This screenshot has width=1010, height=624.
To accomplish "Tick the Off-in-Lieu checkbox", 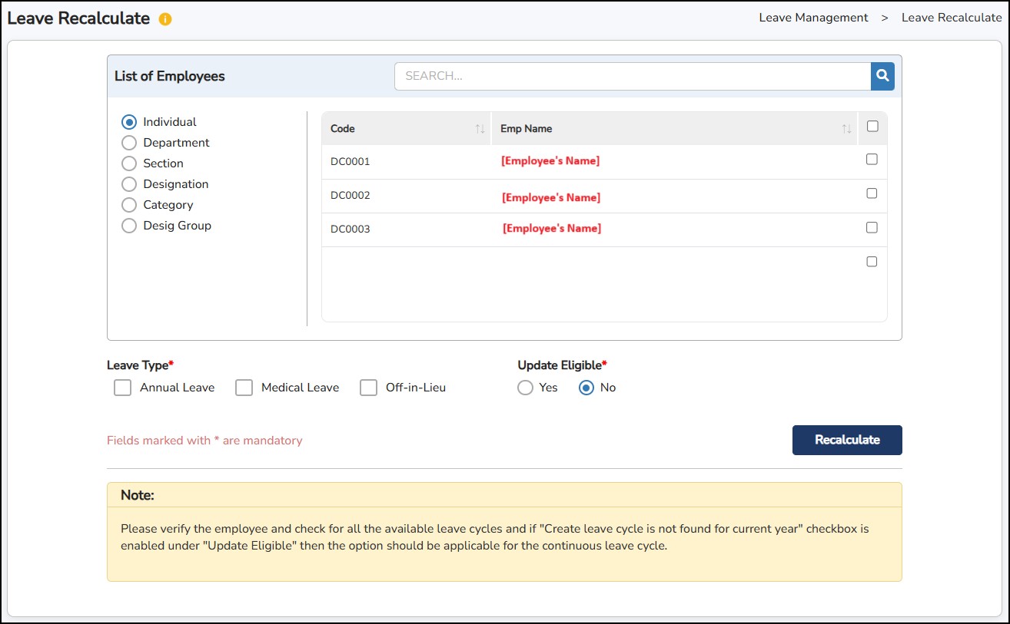I will coord(368,388).
